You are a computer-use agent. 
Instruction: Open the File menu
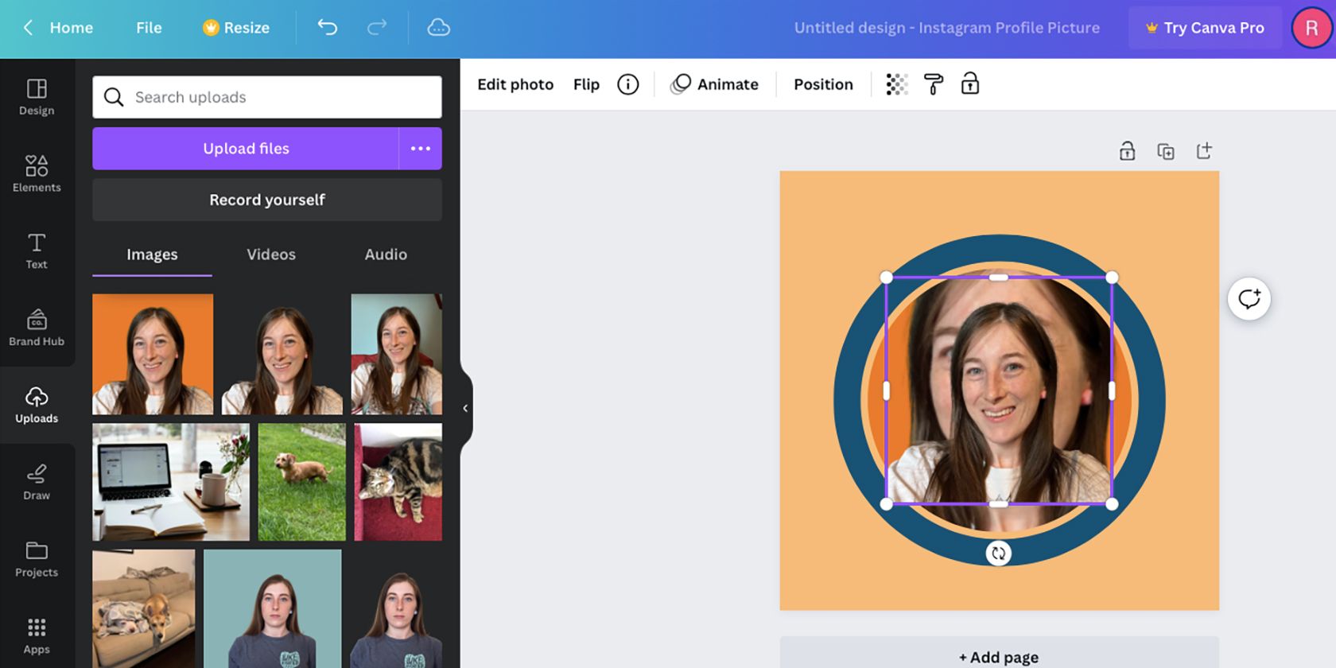[149, 28]
